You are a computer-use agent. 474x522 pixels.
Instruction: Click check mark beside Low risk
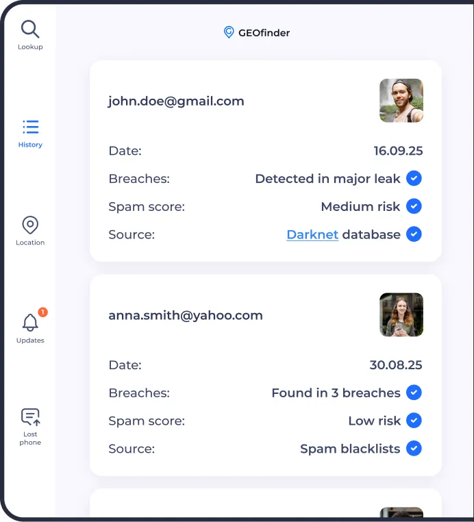(x=414, y=421)
